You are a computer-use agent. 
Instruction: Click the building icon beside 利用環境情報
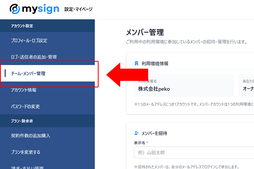136,63
